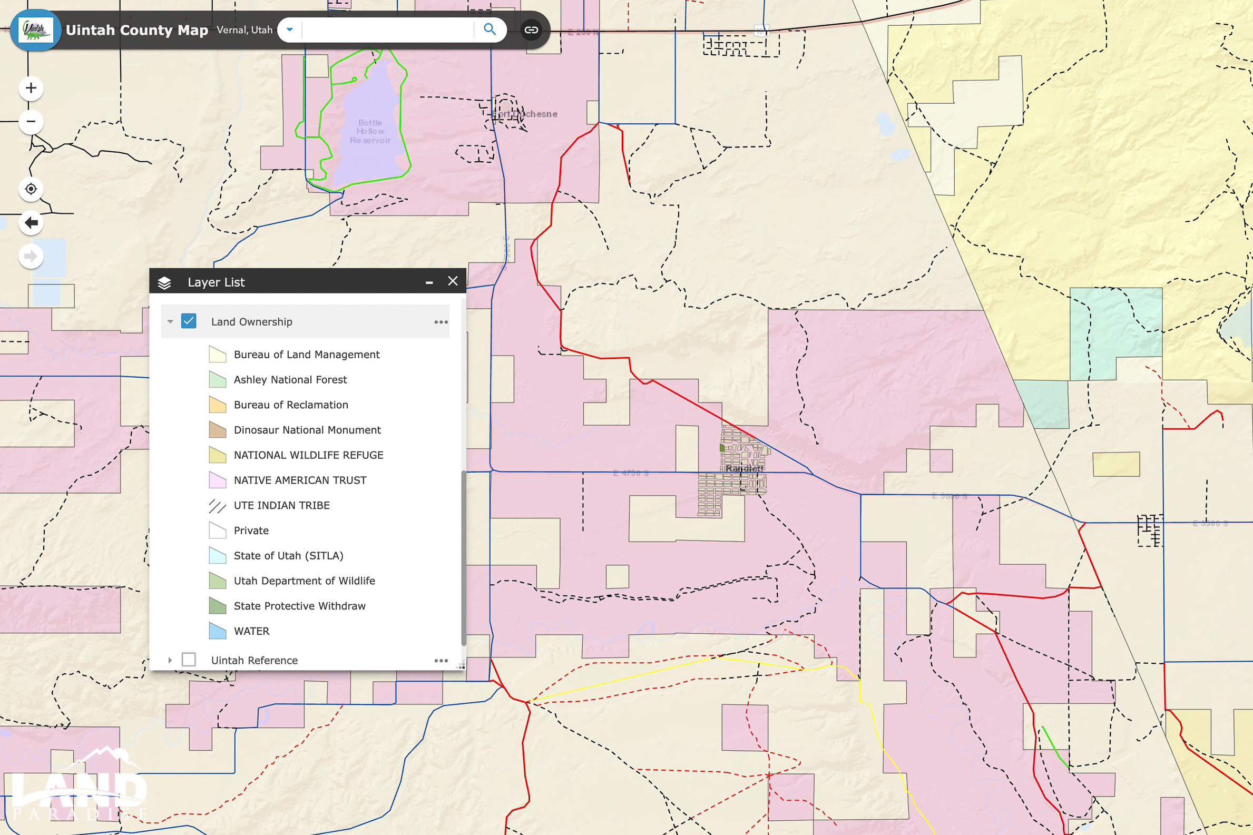Go to previous map extent

tap(31, 223)
